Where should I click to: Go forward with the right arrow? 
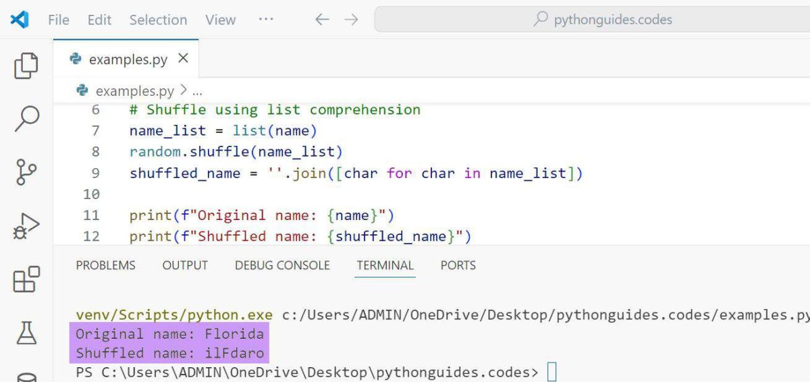tap(351, 20)
